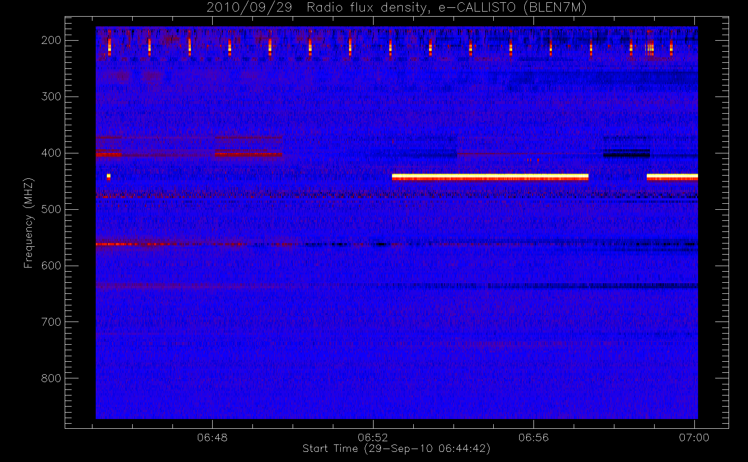748x462 pixels.
Task: Select the 06:56 time tick label
Action: click(x=533, y=438)
